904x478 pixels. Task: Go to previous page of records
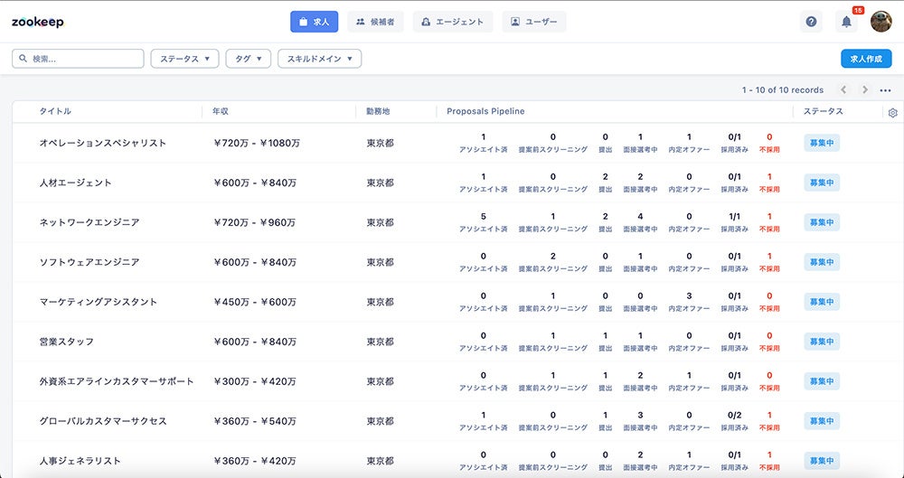tap(843, 90)
